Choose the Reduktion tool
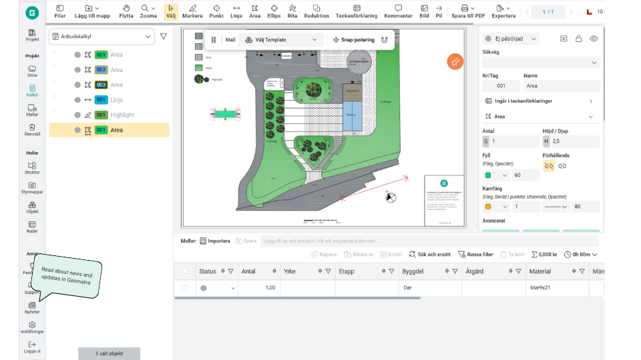This screenshot has width=641, height=360. [316, 11]
